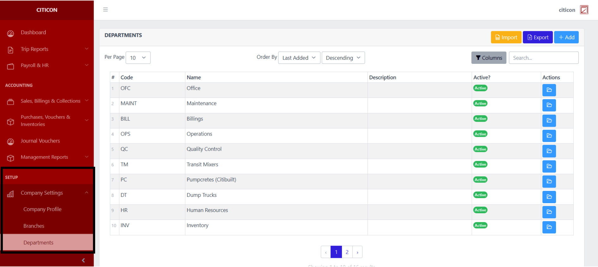Screen dimensions: 598x267
Task: Open the Per Page dropdown
Action: point(138,58)
